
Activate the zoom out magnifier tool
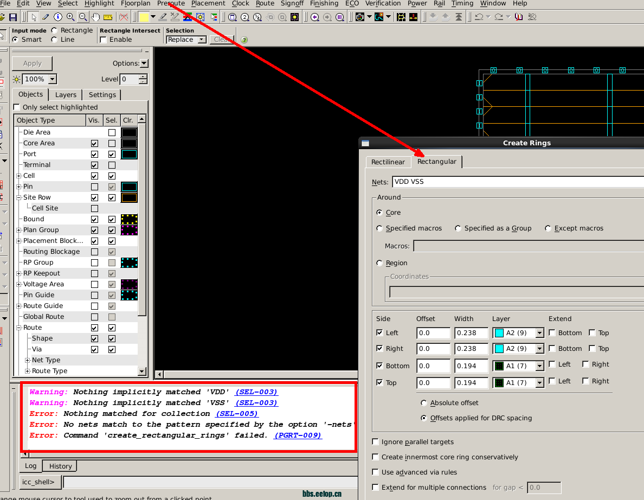(x=83, y=17)
